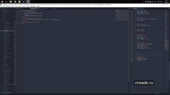Open File Explorer from the taskbar
170x95 pixels.
11,2
